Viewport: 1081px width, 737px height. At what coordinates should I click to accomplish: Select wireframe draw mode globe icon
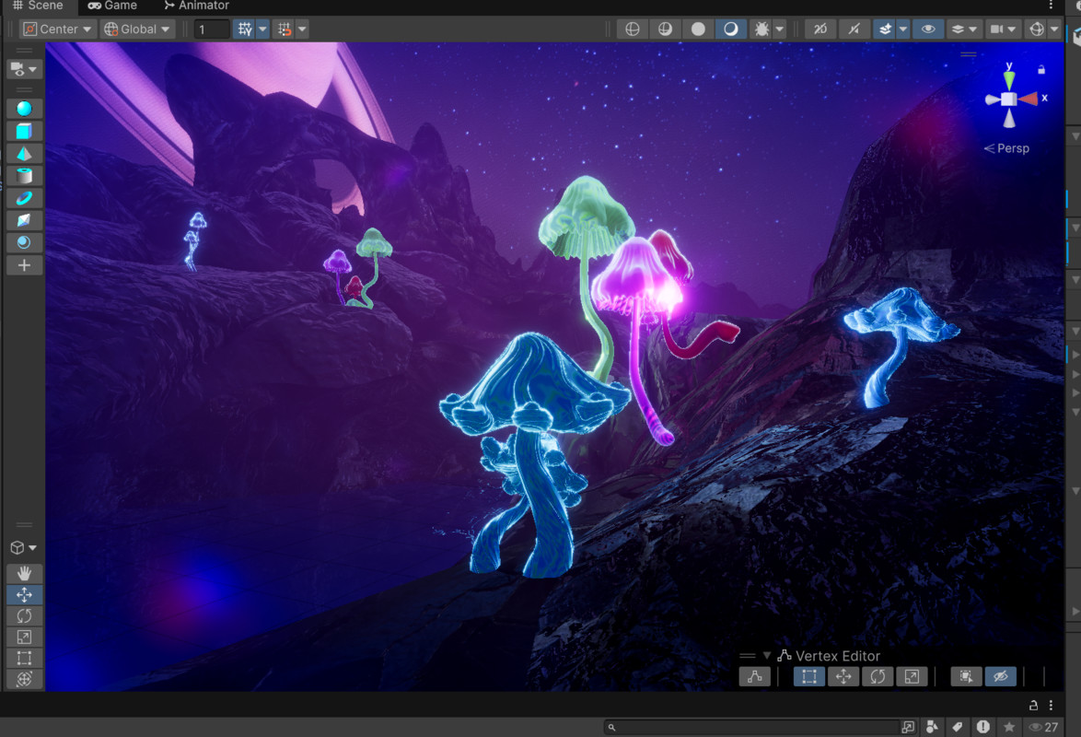[633, 29]
